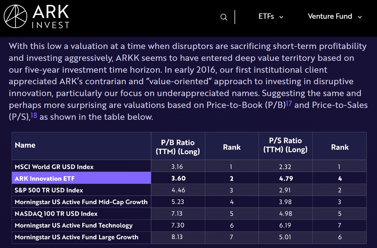
Task: Click the P/B Ratio (TTM) (Long) header
Action: click(x=178, y=147)
